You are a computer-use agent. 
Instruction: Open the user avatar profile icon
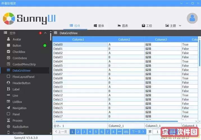192,18
